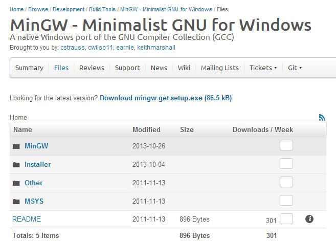Screen dimensions: 336x241
Task: Expand the Git dropdown menu
Action: coord(295,68)
